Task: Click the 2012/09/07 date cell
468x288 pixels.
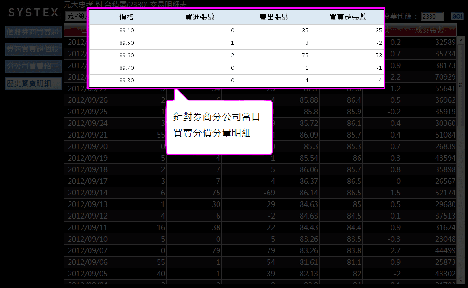Action: tap(89, 250)
